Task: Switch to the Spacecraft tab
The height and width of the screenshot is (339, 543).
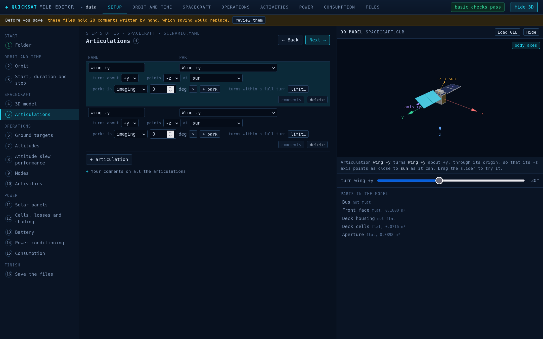Action: pyautogui.click(x=197, y=7)
